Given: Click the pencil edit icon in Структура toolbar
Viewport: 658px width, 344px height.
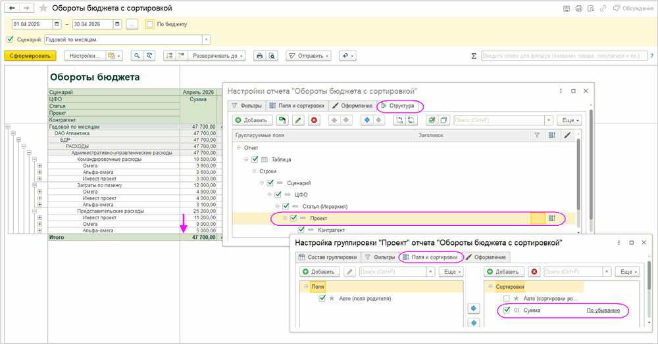Looking at the screenshot, I should click(x=298, y=120).
